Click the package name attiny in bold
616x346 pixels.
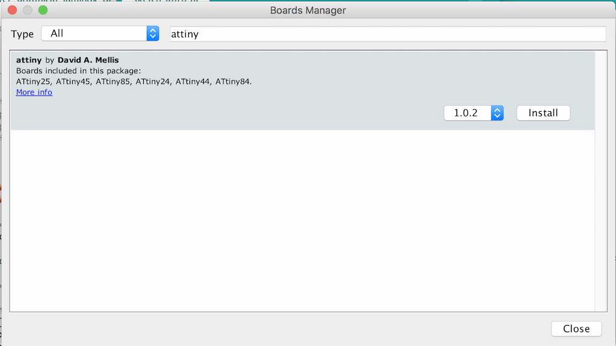point(29,60)
